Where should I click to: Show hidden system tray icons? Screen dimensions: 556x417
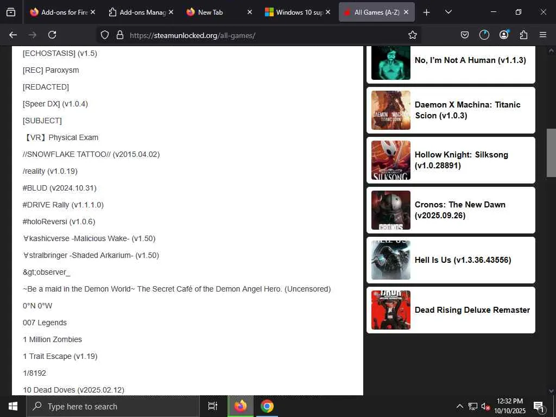click(459, 406)
